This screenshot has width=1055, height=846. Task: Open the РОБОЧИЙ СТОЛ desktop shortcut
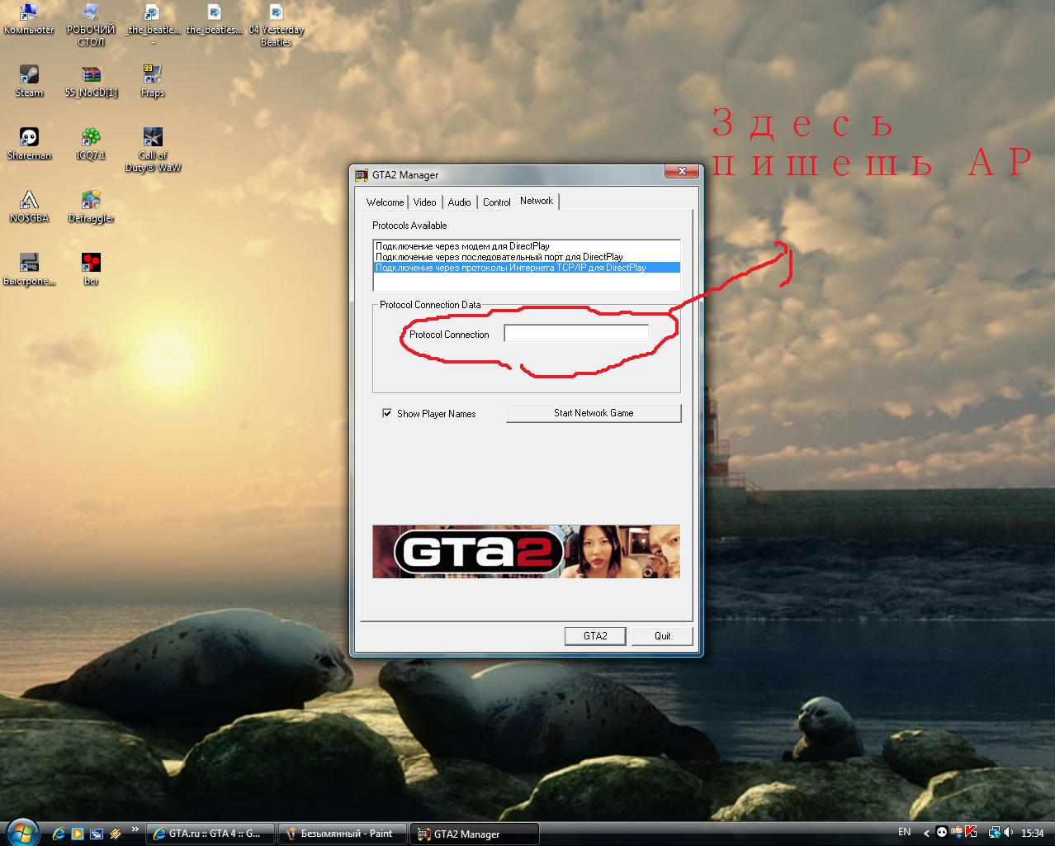coord(91,25)
